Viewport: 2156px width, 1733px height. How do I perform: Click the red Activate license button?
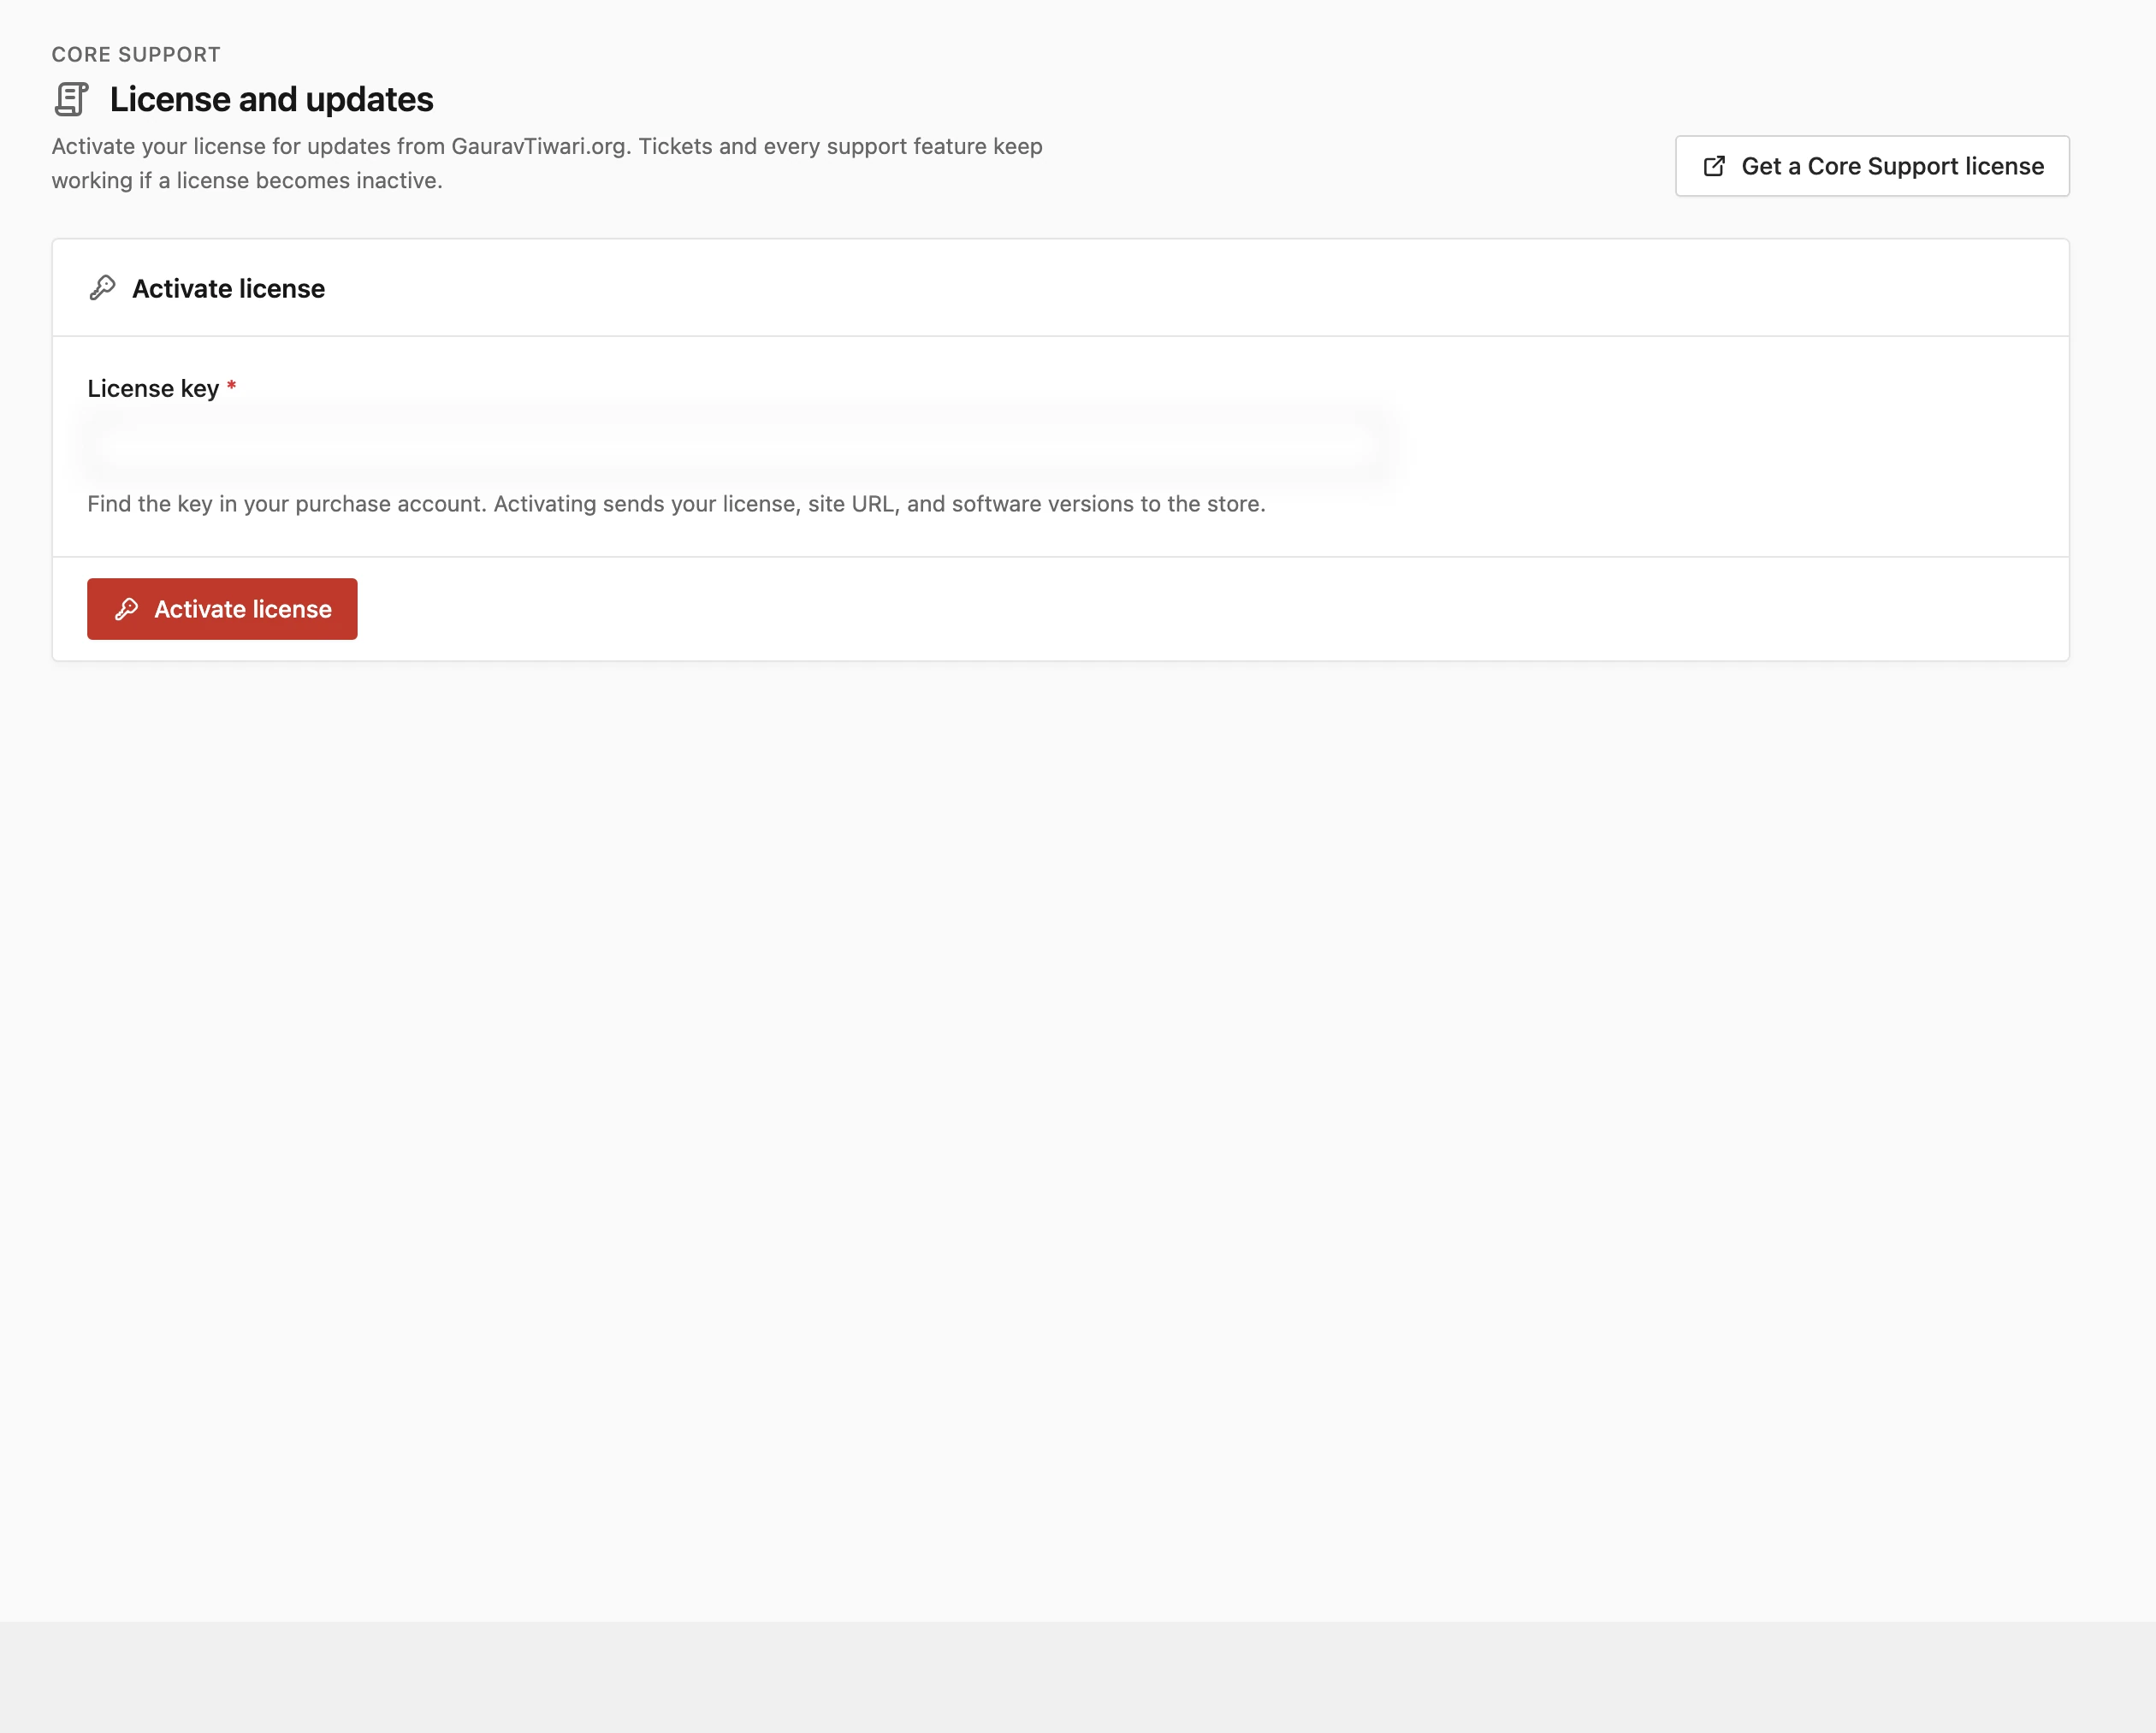[222, 609]
